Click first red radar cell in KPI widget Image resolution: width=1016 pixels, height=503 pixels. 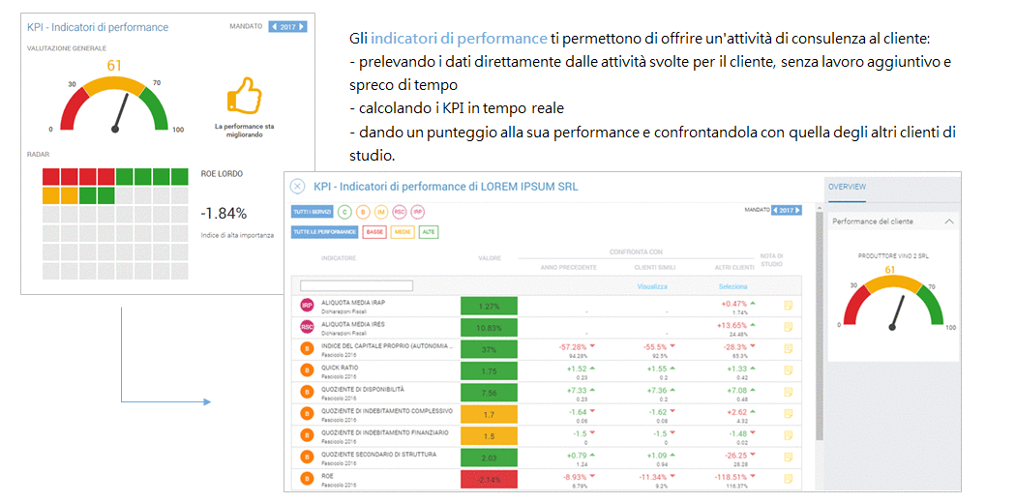coord(51,176)
